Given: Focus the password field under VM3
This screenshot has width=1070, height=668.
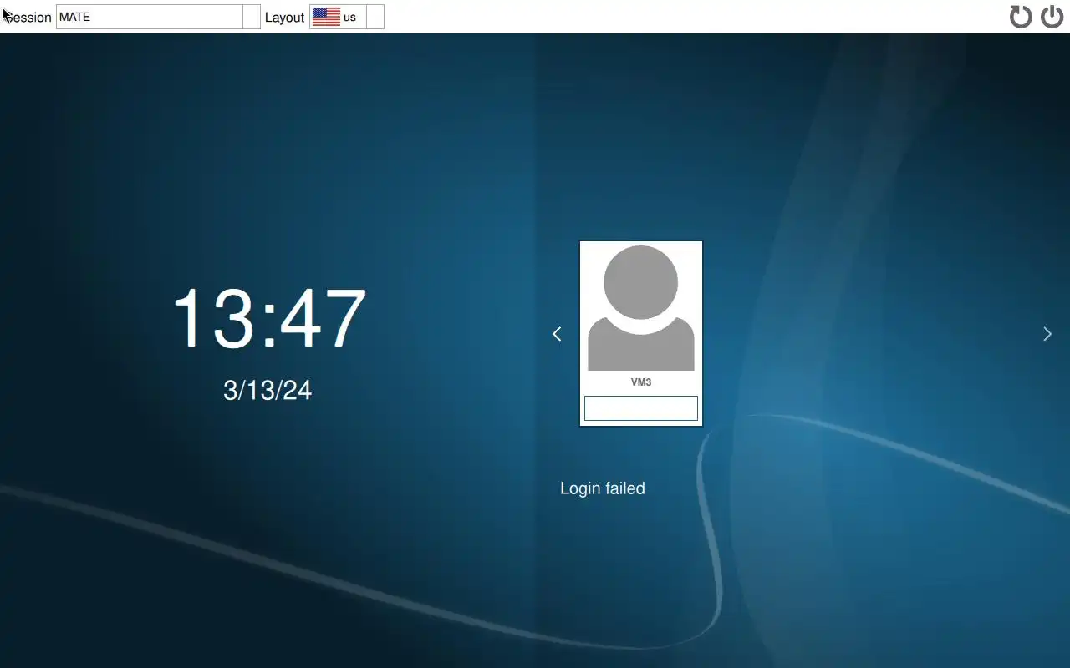Looking at the screenshot, I should coord(641,408).
